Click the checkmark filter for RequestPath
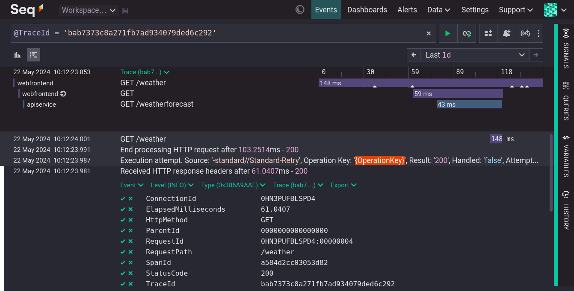This screenshot has width=574, height=291. tap(123, 252)
